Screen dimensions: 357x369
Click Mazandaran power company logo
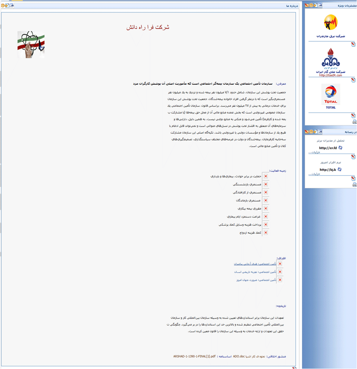[x=331, y=22]
